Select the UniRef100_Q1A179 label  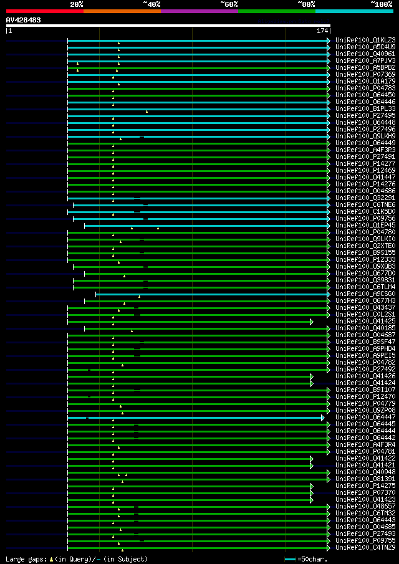[365, 81]
